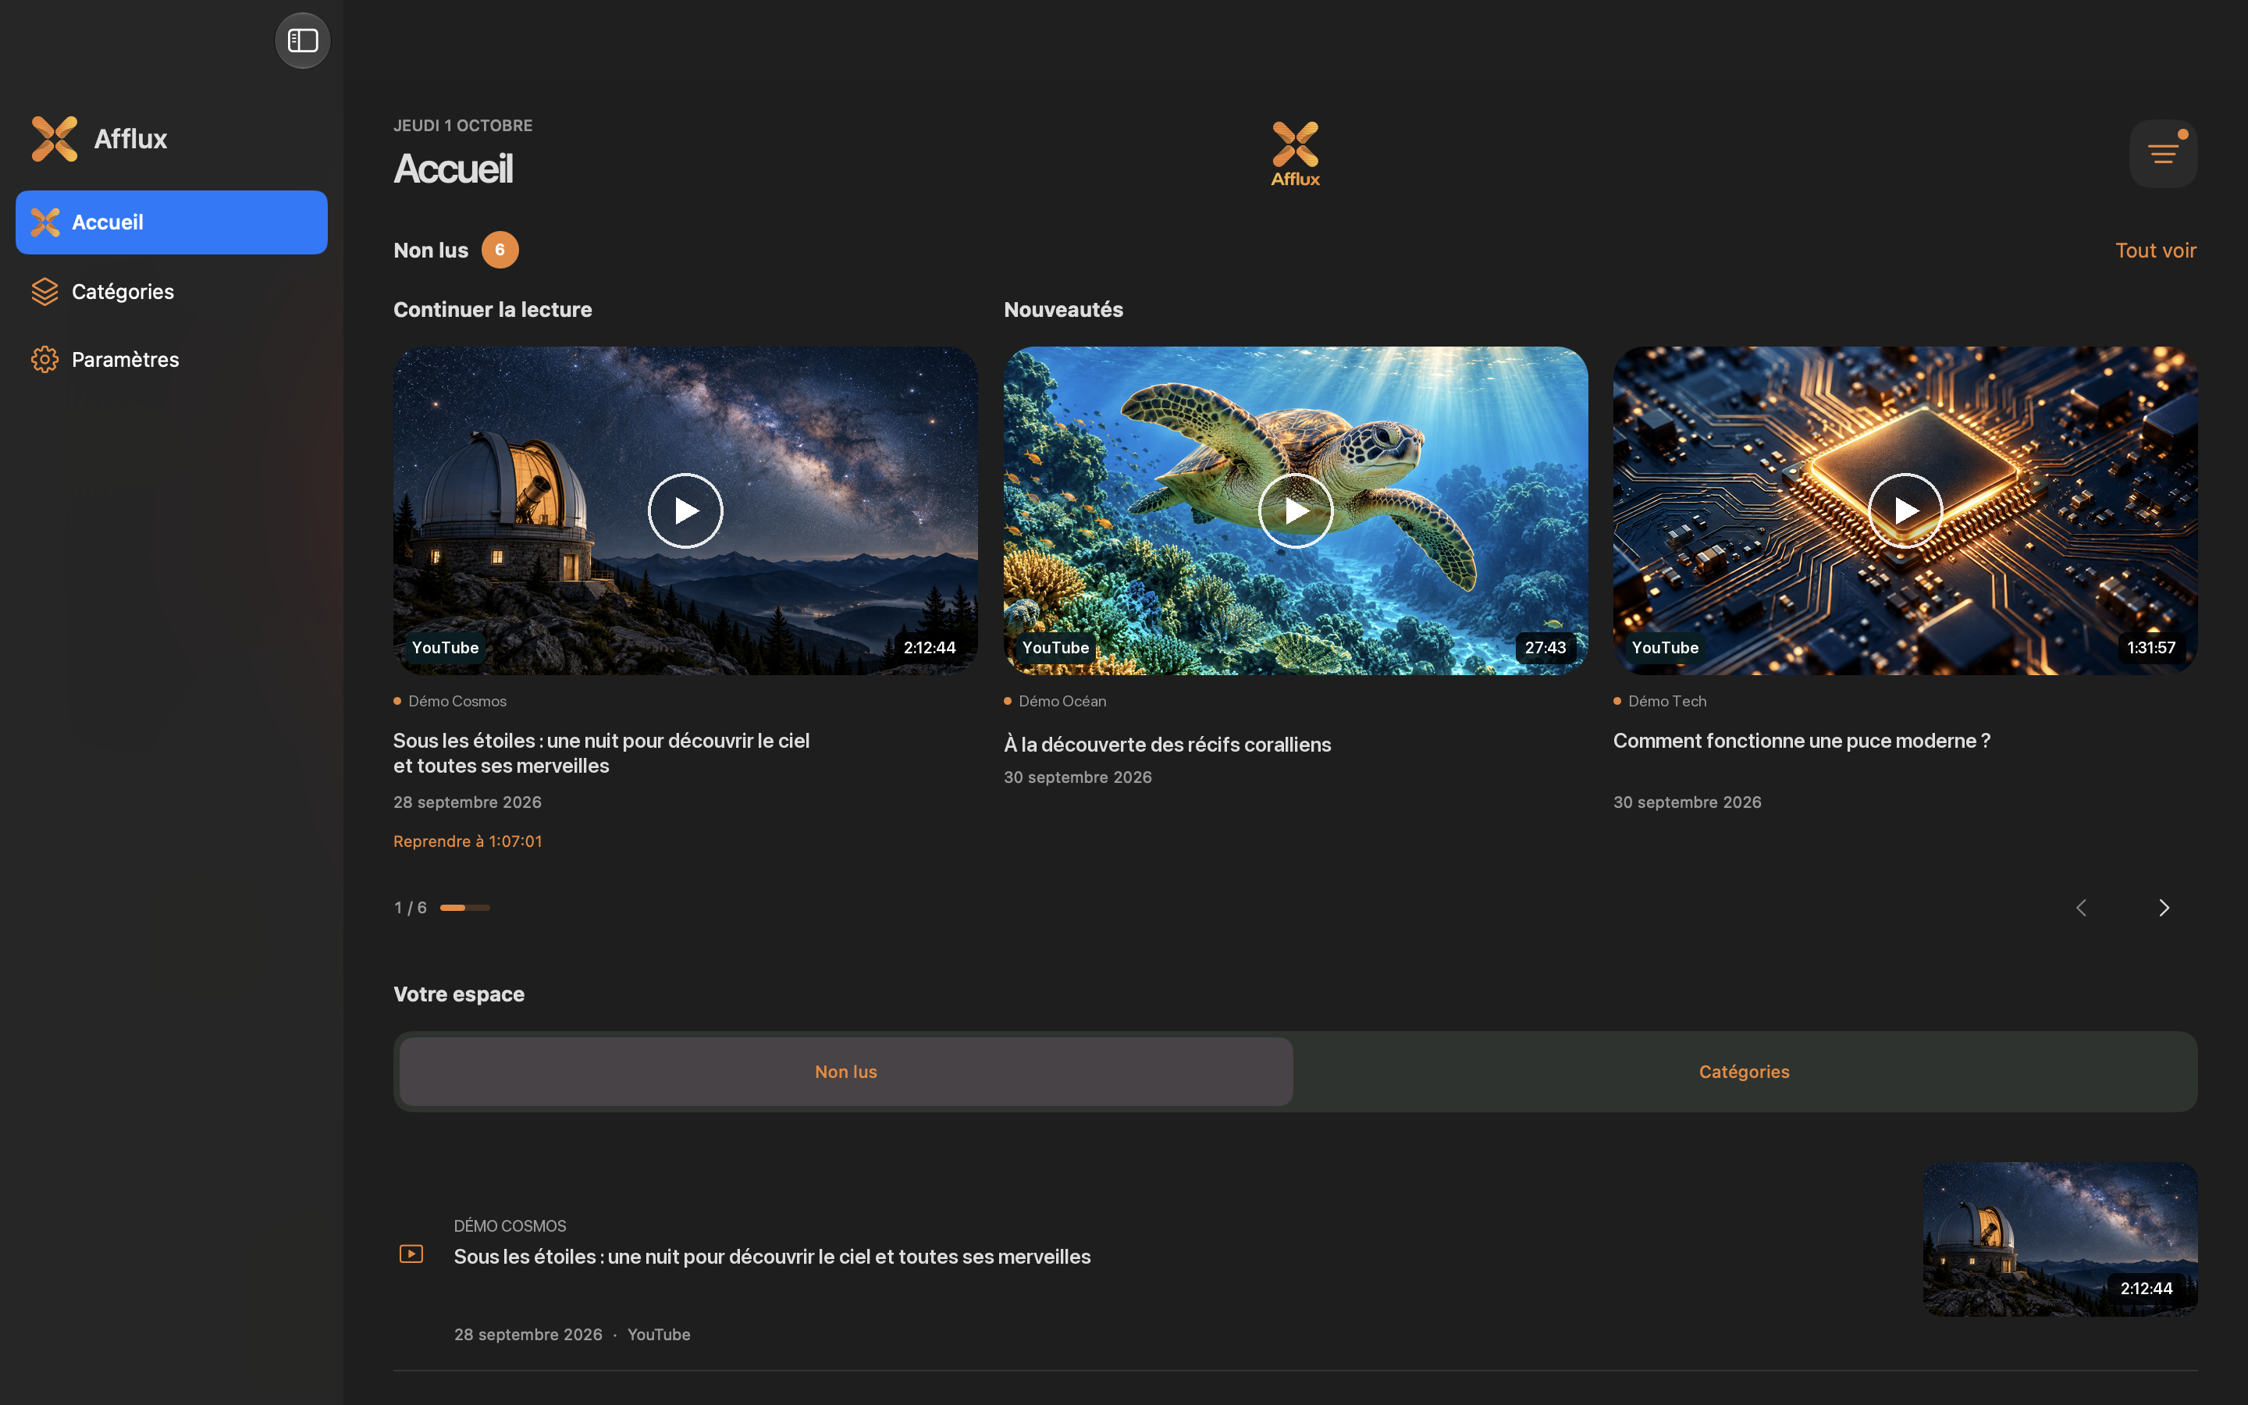Click Reprendre à 1:07:01 link
2248x1405 pixels.
point(468,841)
